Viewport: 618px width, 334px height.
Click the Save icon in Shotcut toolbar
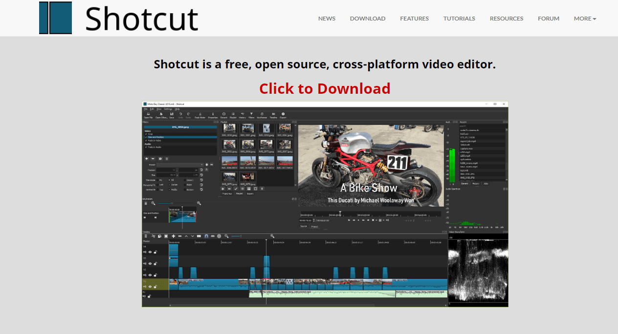coord(172,116)
